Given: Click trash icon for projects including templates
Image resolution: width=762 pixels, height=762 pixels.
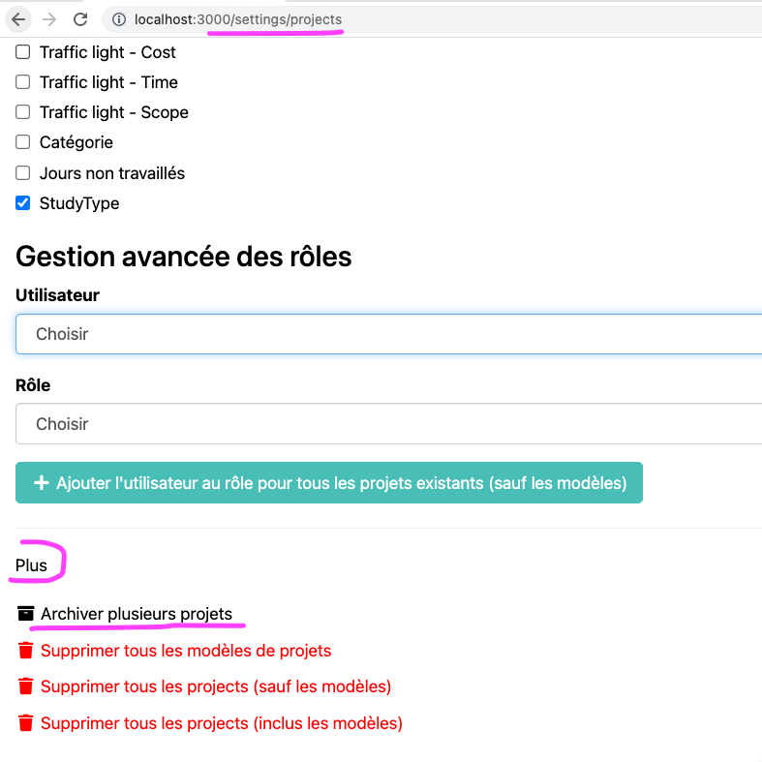Looking at the screenshot, I should click(26, 723).
